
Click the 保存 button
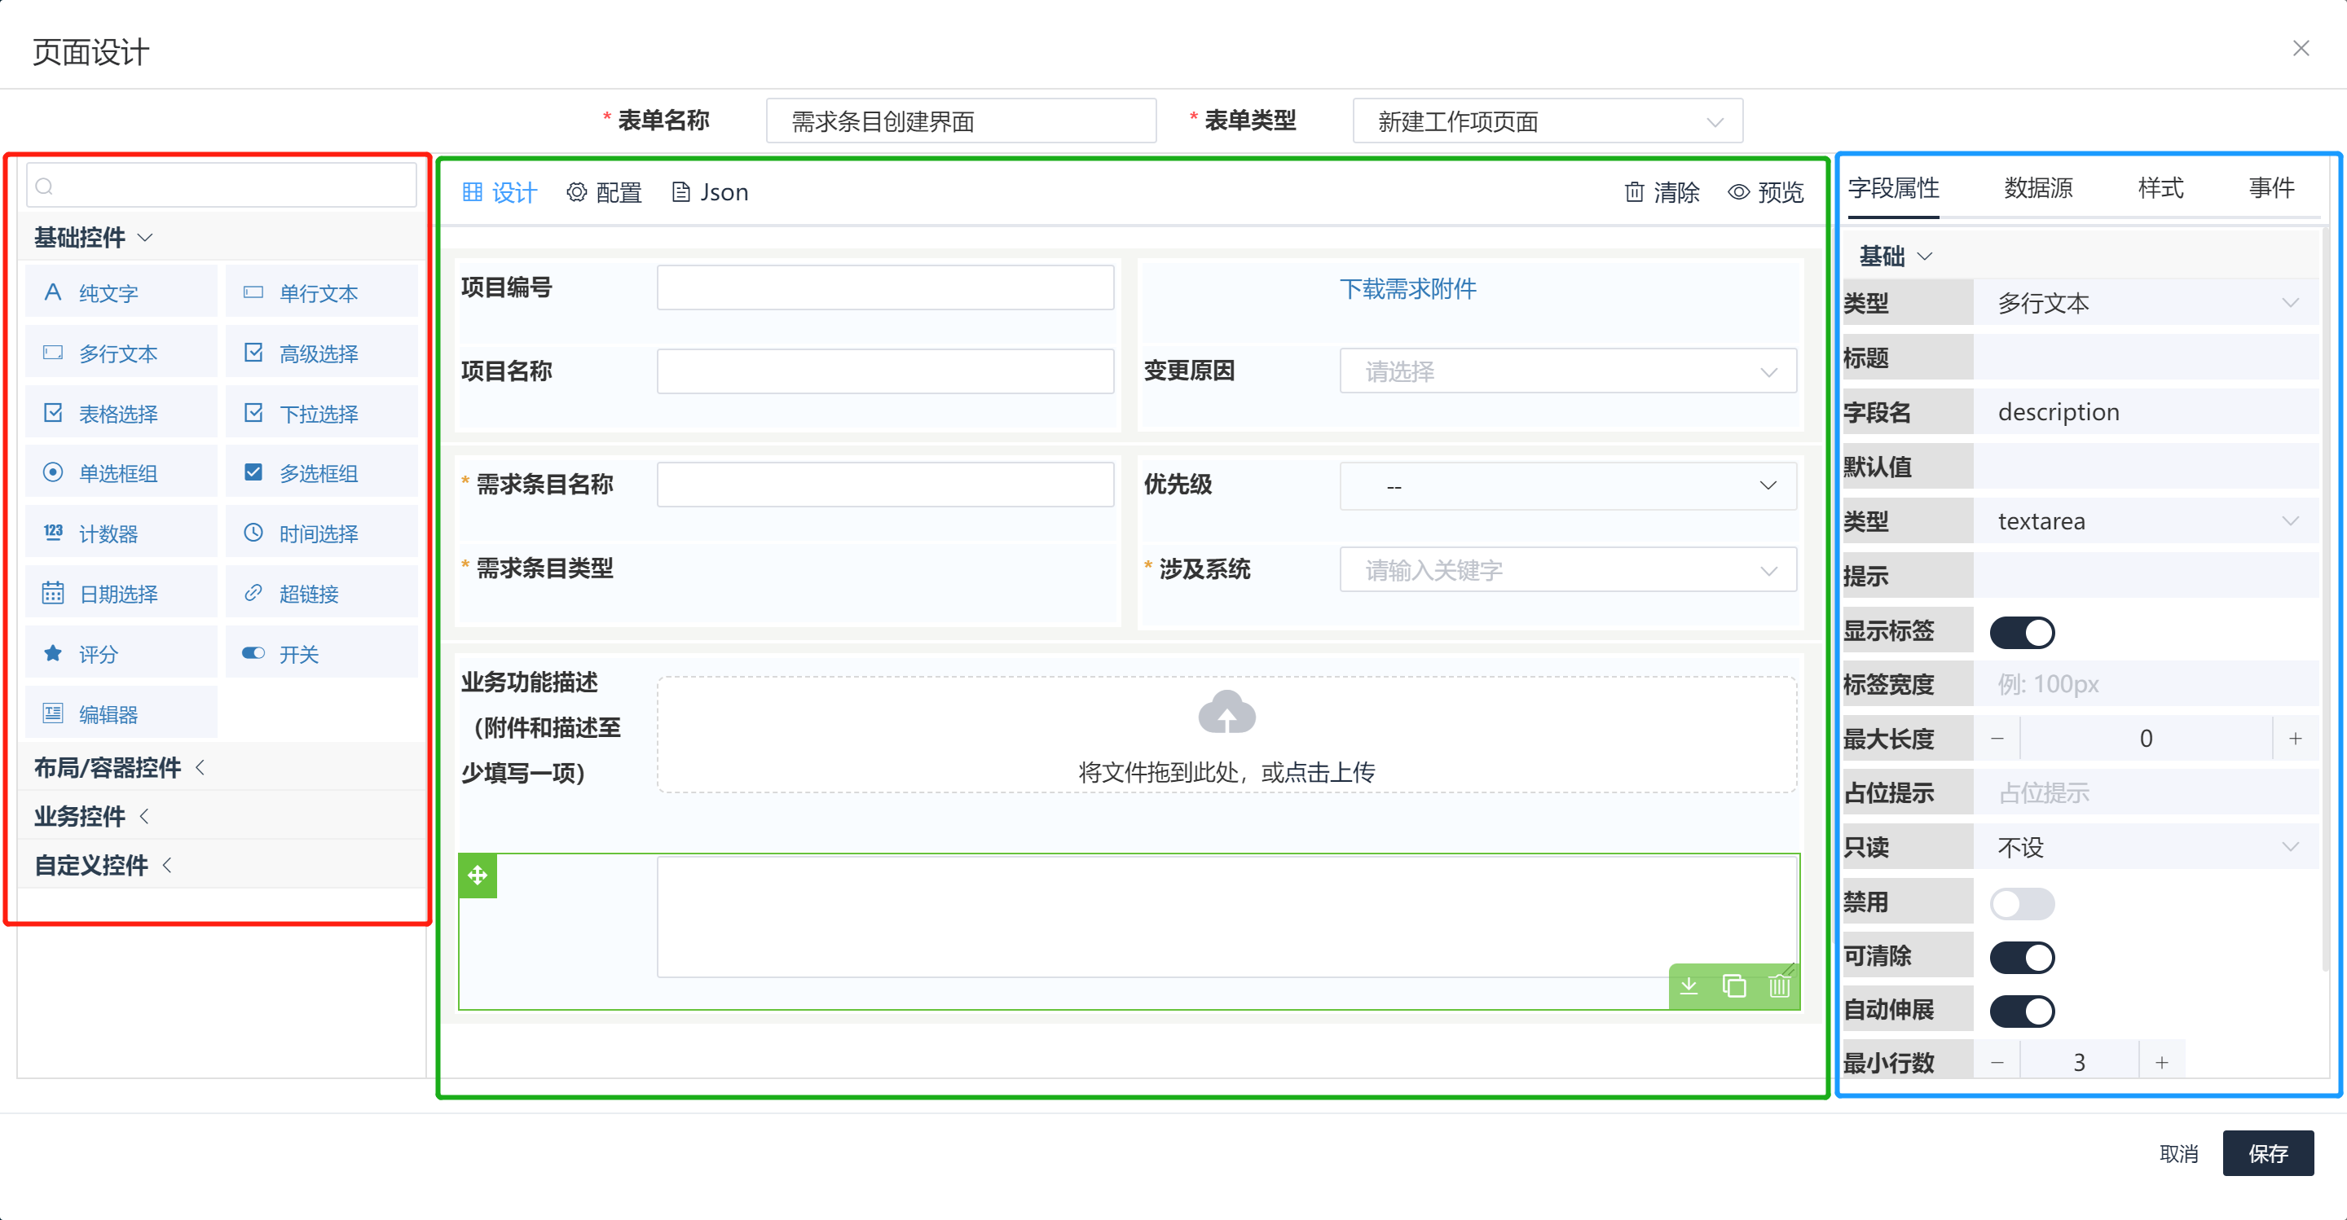tap(2267, 1153)
